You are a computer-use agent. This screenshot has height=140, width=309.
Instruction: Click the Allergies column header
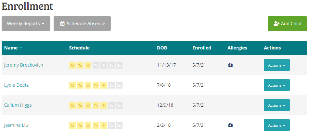coord(237,48)
